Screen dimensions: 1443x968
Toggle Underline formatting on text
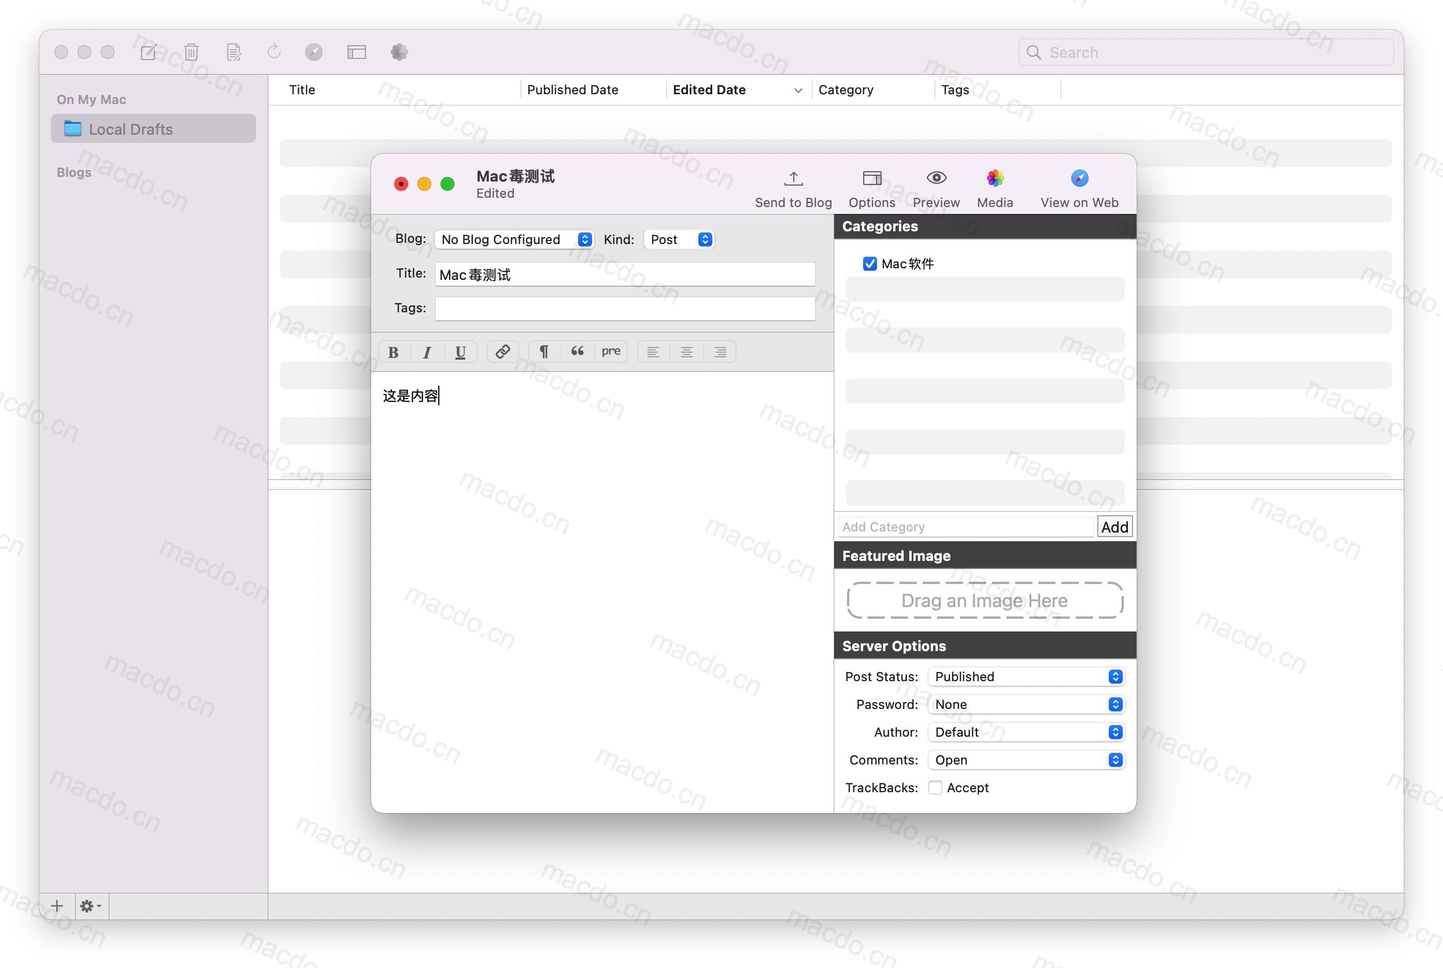pyautogui.click(x=459, y=351)
